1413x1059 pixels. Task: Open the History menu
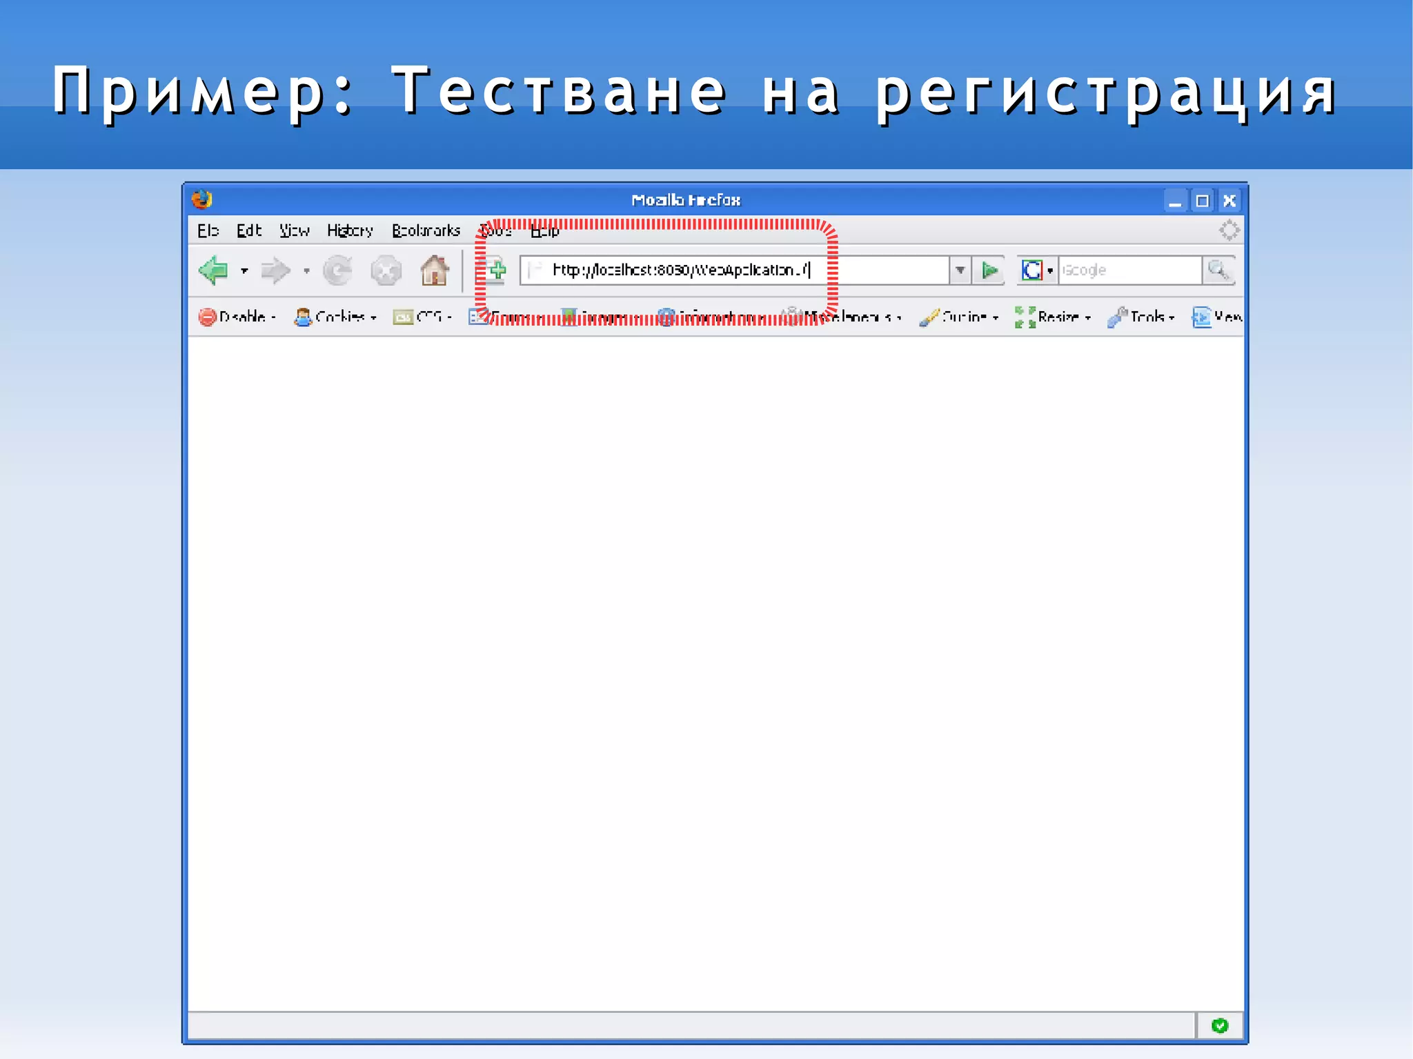click(x=350, y=230)
